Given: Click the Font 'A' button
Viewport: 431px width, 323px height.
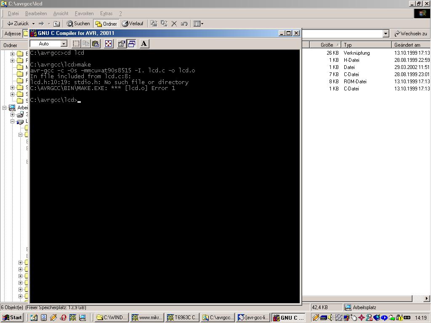Looking at the screenshot, I should point(144,44).
